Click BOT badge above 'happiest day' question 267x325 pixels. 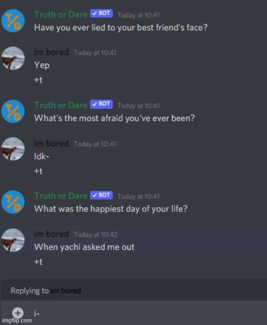click(x=101, y=195)
